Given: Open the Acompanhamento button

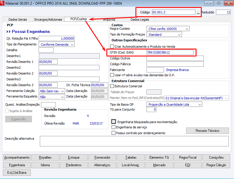Looking at the screenshot, I should pos(17,157).
